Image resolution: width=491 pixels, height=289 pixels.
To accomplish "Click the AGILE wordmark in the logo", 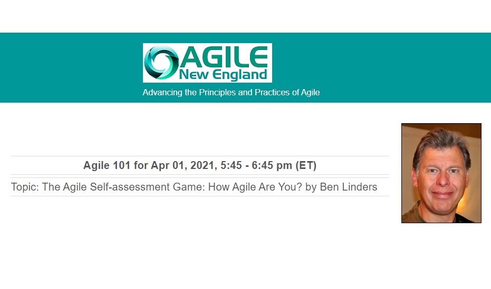I will 225,57.
